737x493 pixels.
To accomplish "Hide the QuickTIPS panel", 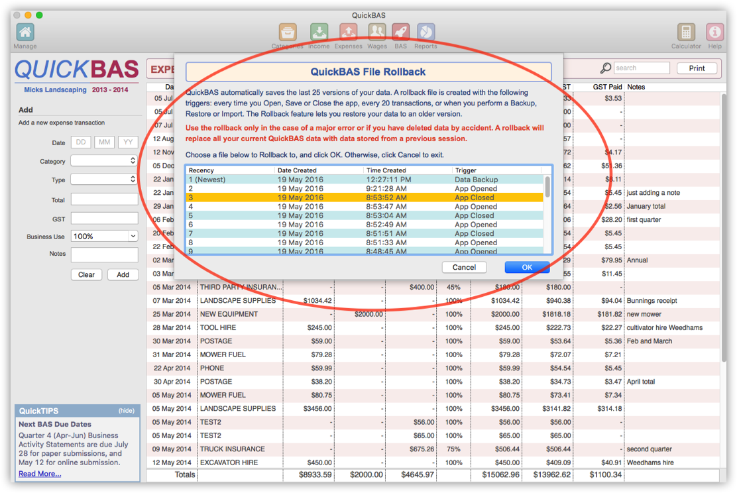I will pyautogui.click(x=126, y=410).
